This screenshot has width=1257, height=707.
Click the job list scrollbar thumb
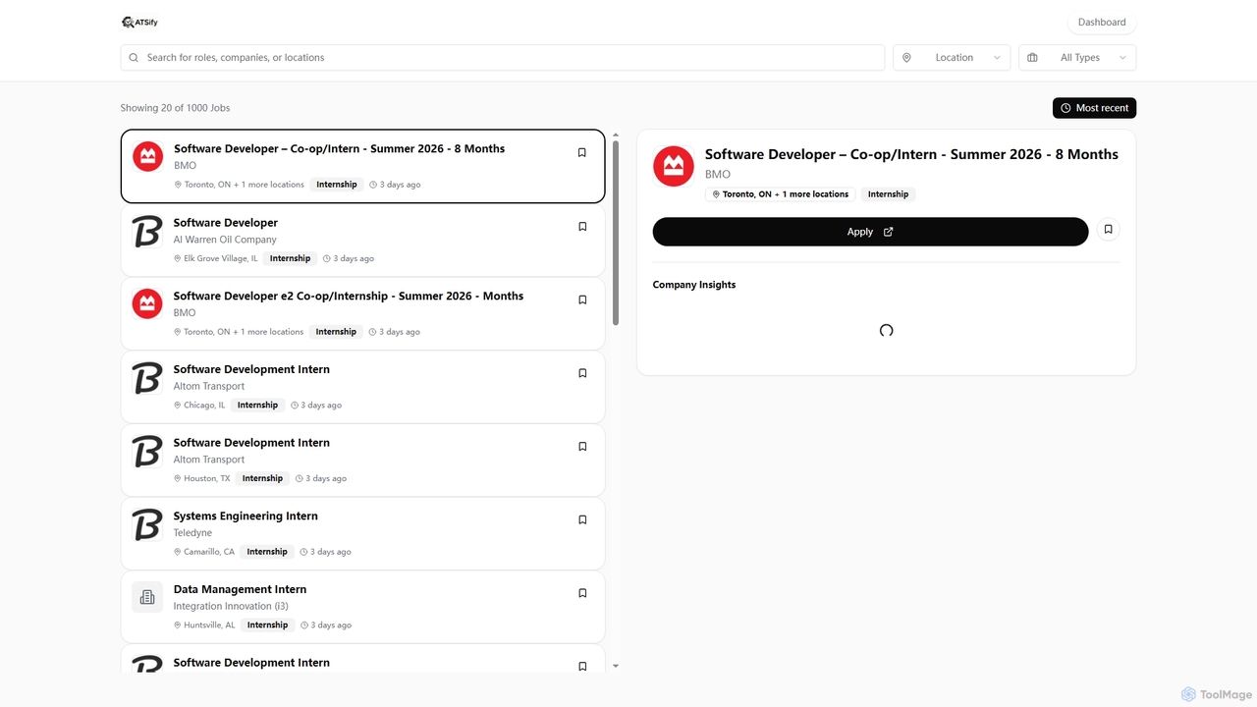tap(616, 233)
